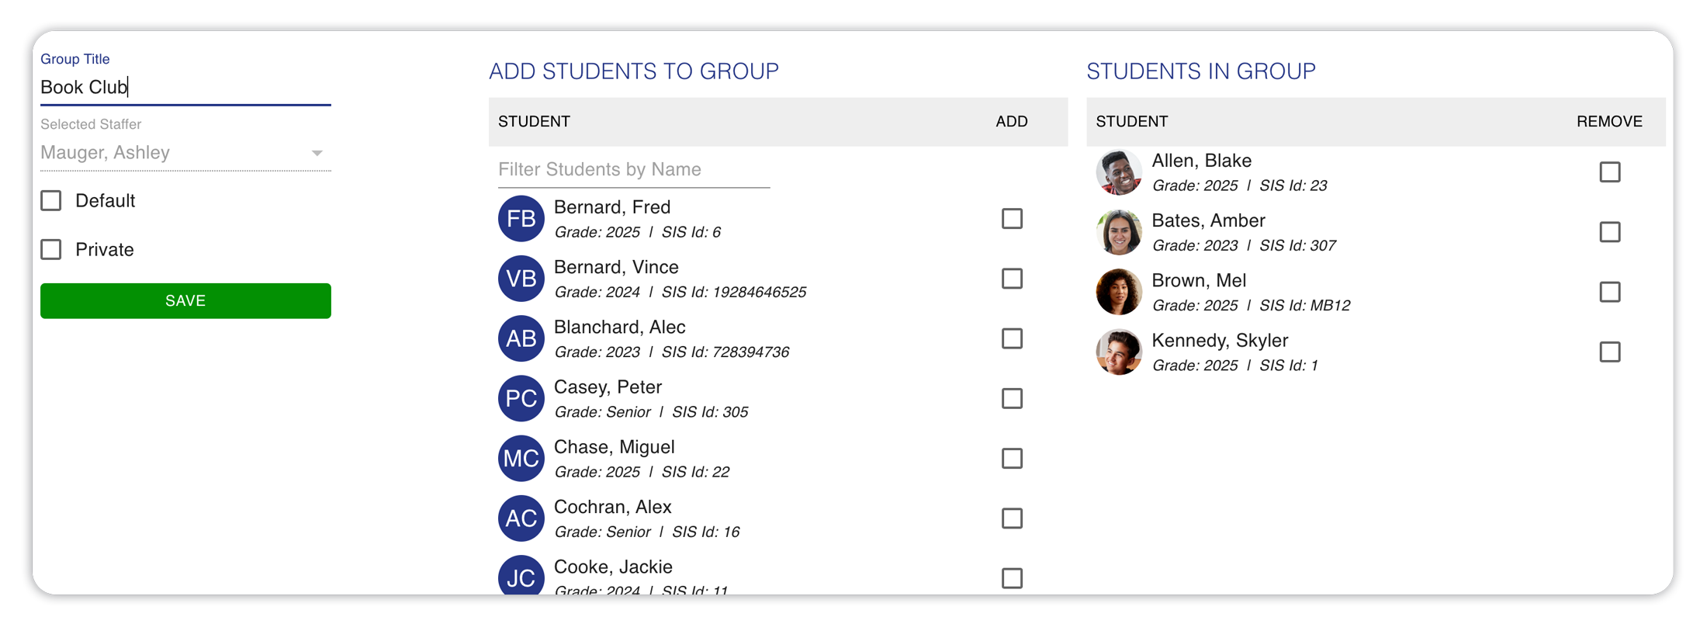Click the REMOVE column header
This screenshot has height=624, width=1707.
[1609, 122]
